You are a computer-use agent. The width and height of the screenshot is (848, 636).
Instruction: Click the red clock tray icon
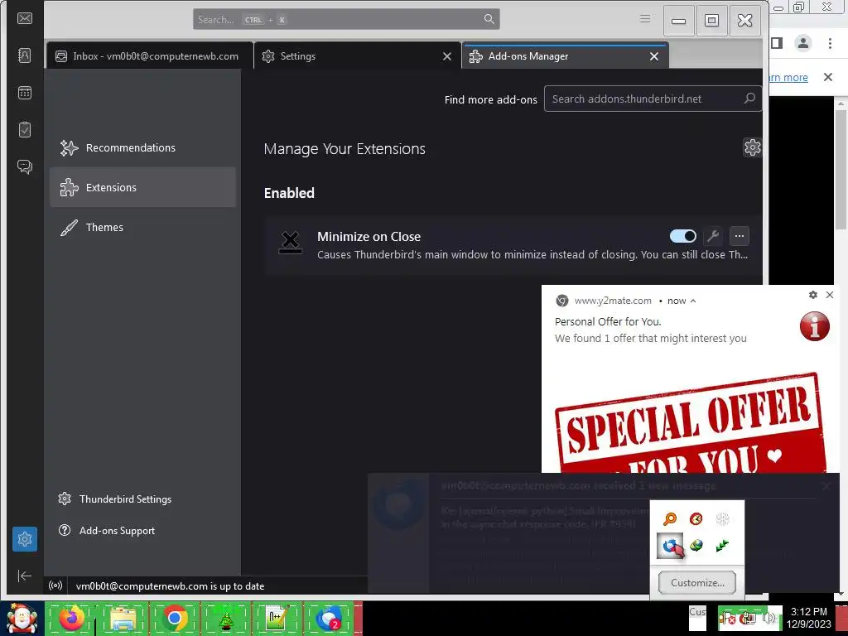696,518
